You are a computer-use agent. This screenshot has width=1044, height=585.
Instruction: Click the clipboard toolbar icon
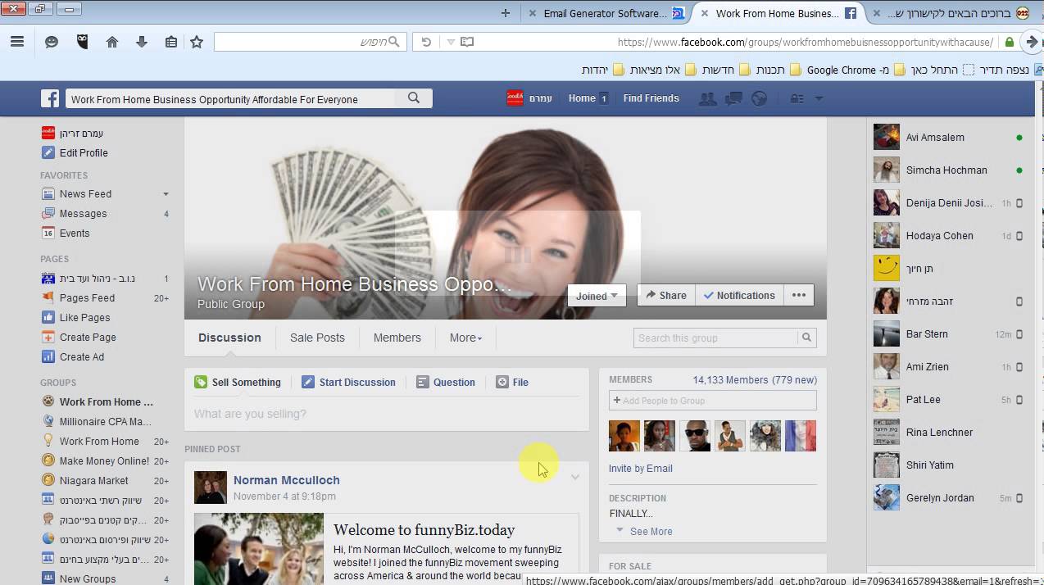tap(170, 42)
